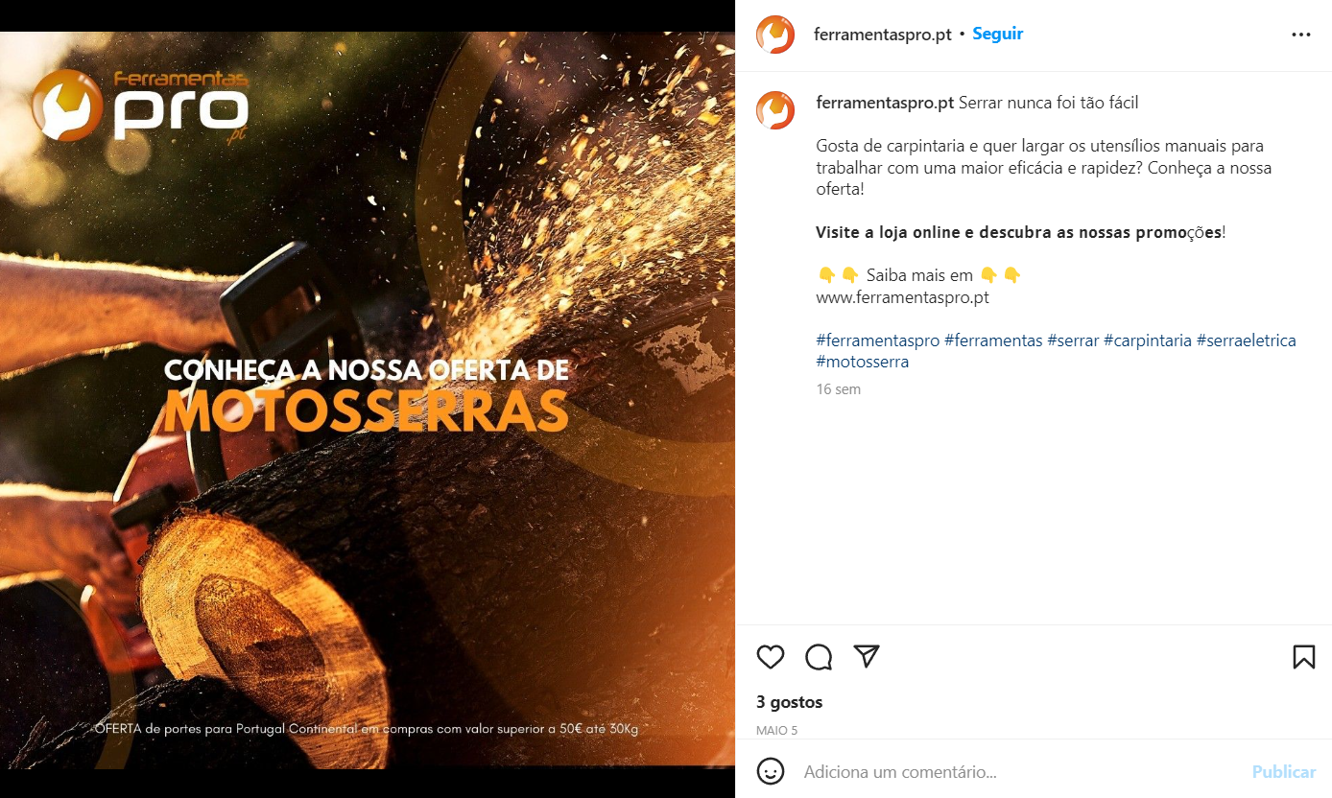Like the post with the heart icon
The height and width of the screenshot is (798, 1332).
pyautogui.click(x=771, y=657)
